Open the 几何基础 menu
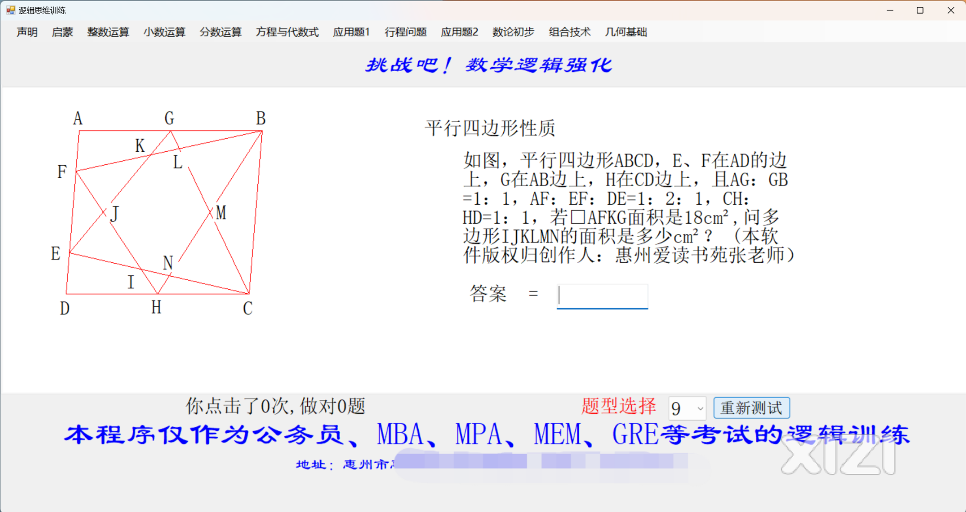This screenshot has height=512, width=966. 626,32
